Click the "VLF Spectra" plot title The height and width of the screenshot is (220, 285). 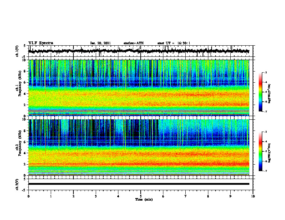[41, 43]
